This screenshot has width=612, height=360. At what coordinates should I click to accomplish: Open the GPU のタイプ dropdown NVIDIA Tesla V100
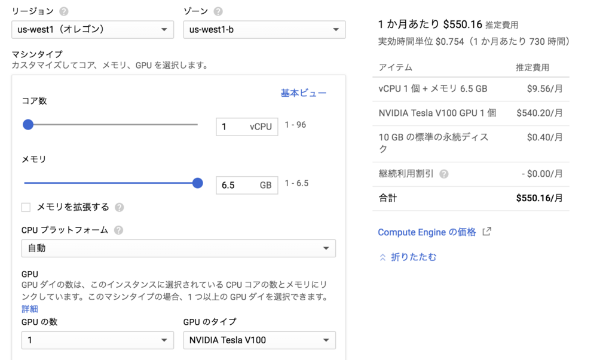(259, 340)
